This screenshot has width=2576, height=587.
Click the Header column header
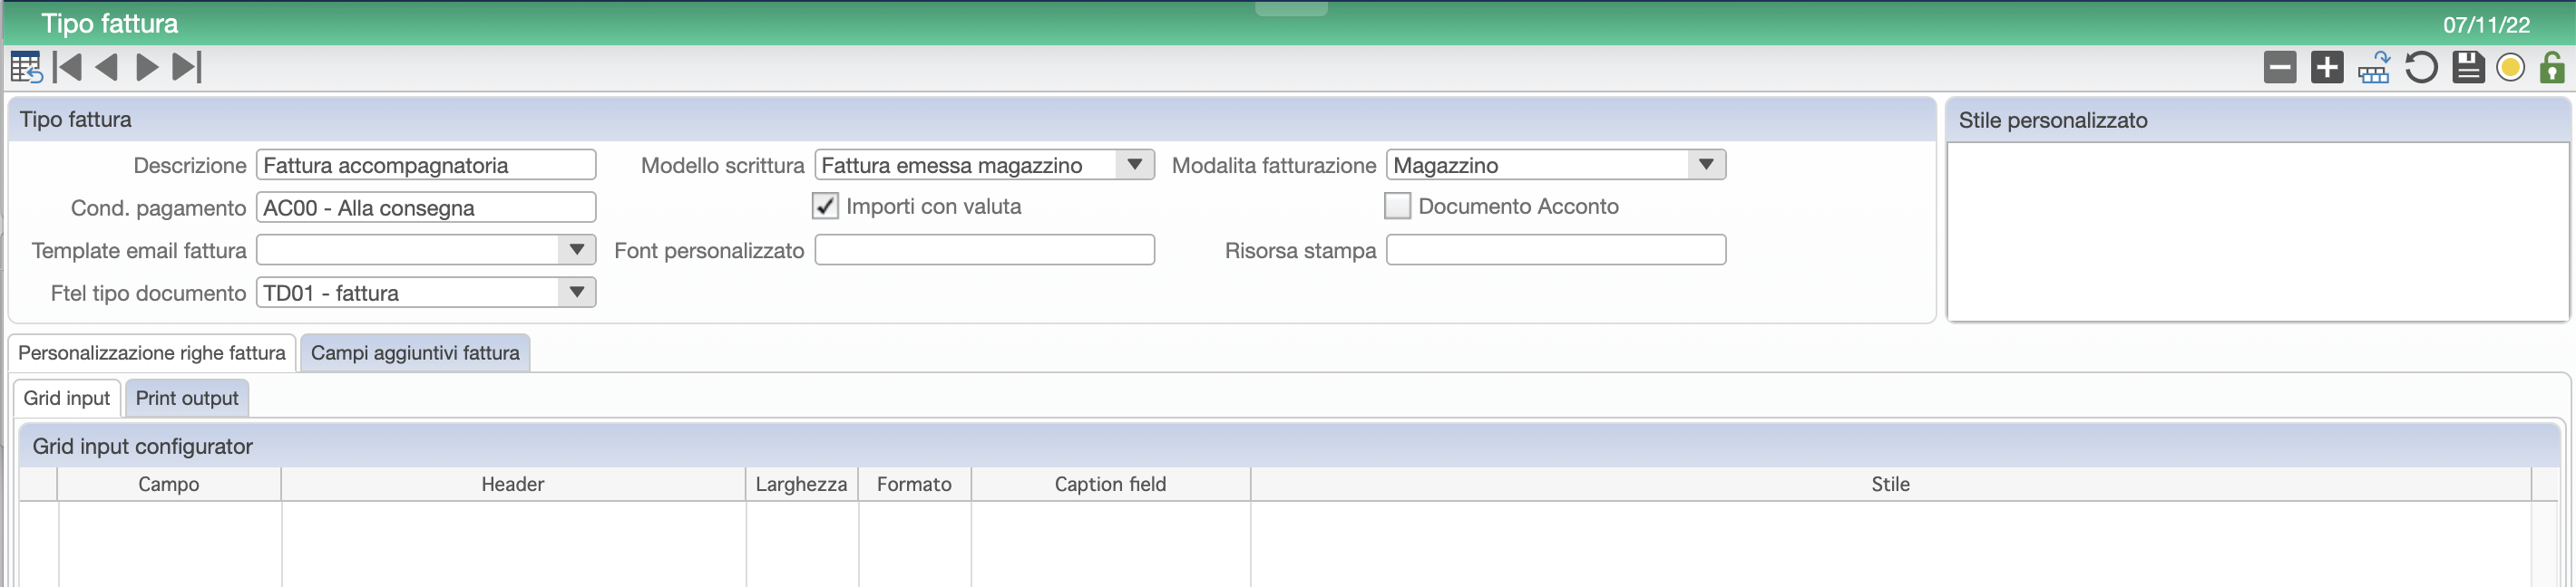pyautogui.click(x=513, y=484)
